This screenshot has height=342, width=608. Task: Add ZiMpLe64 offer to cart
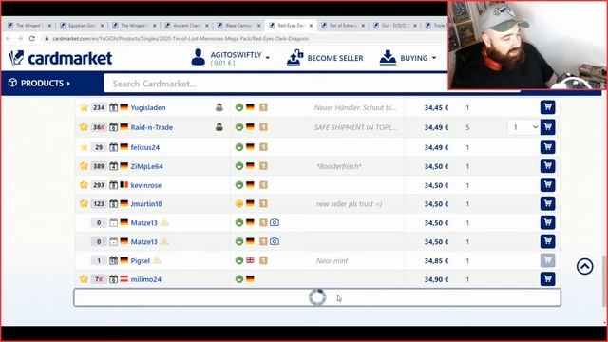pyautogui.click(x=547, y=166)
